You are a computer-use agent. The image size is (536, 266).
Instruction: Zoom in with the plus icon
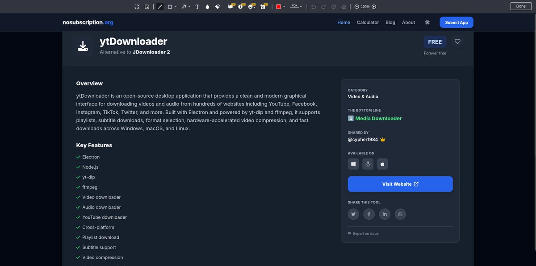pos(374,7)
